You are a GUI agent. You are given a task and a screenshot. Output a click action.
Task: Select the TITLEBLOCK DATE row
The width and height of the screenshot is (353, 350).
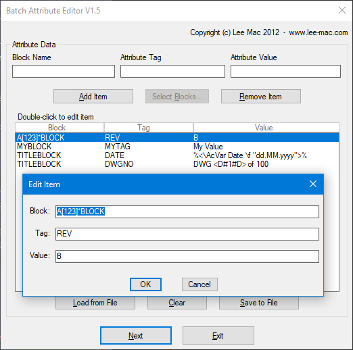[x=177, y=155]
